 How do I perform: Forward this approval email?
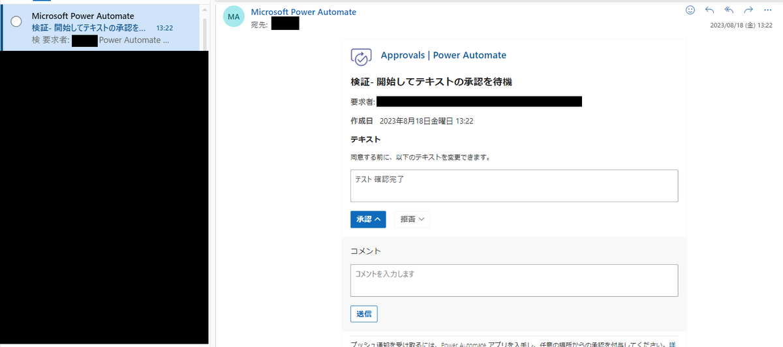[748, 10]
